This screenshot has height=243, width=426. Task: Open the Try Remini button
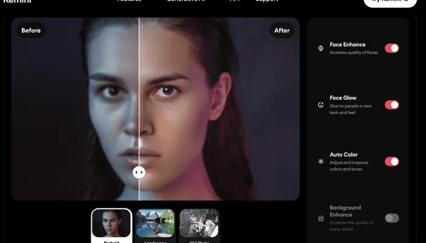(390, 2)
